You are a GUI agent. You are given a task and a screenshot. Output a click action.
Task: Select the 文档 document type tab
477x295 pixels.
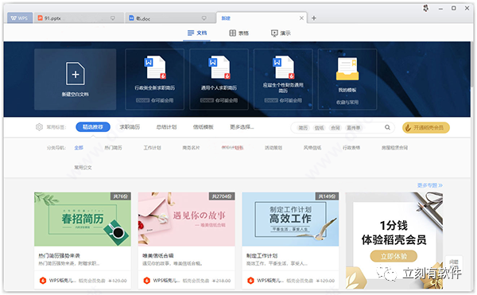197,33
